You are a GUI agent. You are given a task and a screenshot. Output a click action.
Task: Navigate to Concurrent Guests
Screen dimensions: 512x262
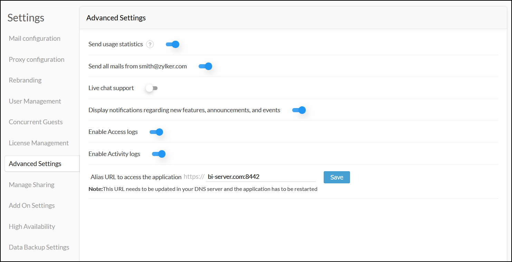coord(36,122)
